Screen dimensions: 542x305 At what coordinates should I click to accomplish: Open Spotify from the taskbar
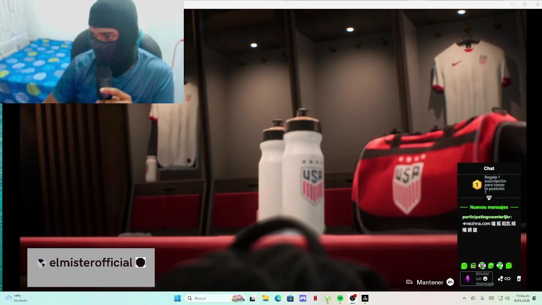coord(340,298)
